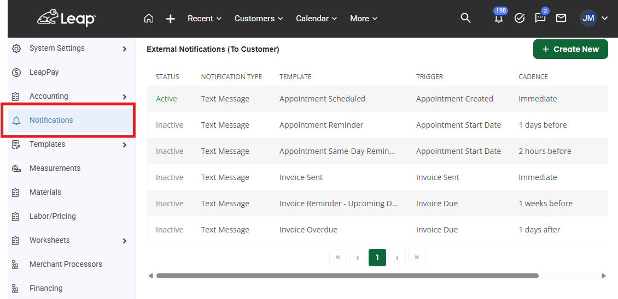This screenshot has width=618, height=299.
Task: Click the horizontal scrollbar thumb
Action: (x=347, y=276)
